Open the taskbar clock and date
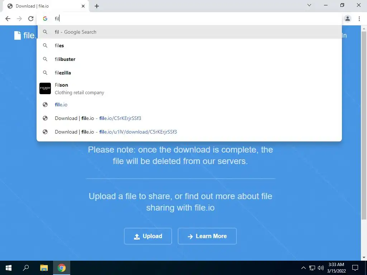 point(336,268)
